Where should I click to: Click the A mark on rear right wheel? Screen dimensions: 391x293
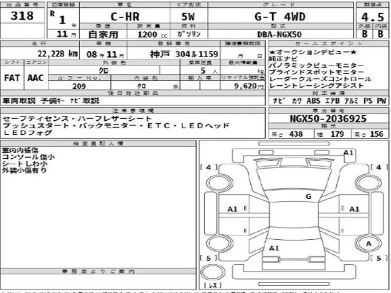point(369,244)
